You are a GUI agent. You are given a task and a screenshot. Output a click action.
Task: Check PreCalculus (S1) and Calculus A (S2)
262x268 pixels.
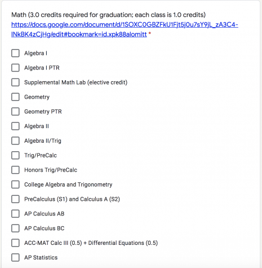15,199
